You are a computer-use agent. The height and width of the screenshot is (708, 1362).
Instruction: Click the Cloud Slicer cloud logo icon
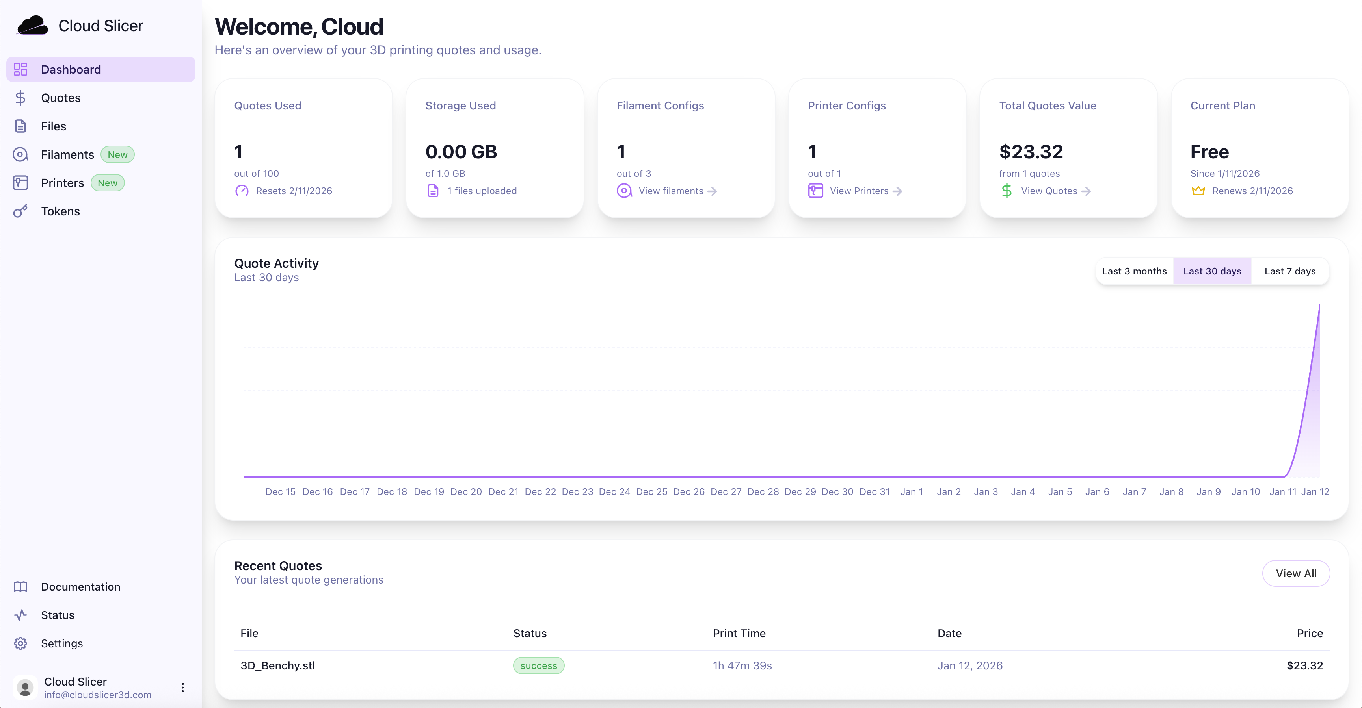pyautogui.click(x=32, y=25)
